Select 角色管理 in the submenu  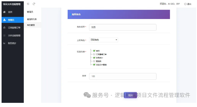(x=31, y=25)
